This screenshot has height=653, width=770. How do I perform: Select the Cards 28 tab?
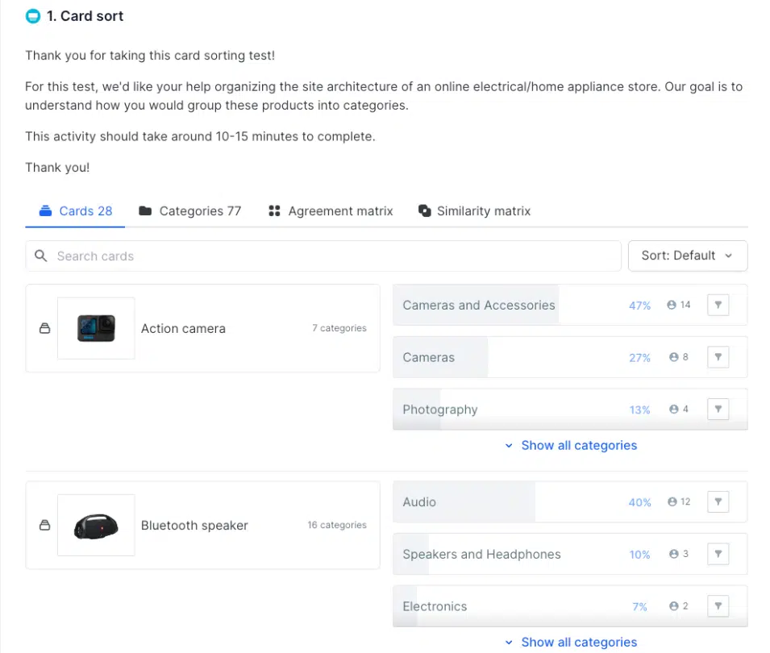[x=76, y=211]
